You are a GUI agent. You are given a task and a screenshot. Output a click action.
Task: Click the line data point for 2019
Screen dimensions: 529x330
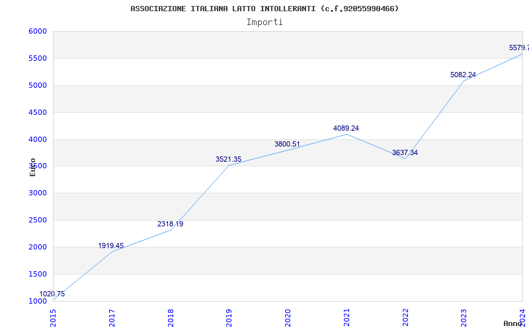tap(229, 165)
